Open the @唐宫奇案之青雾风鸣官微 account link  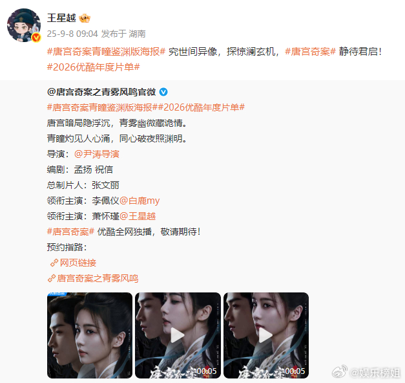pyautogui.click(x=101, y=92)
